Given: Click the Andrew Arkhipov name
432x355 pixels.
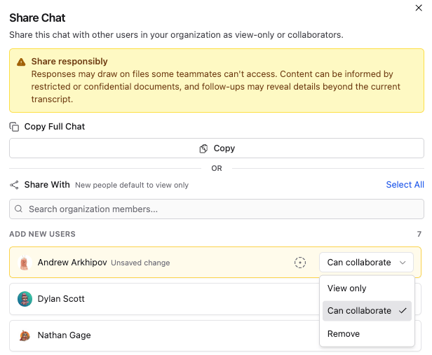Looking at the screenshot, I should pos(72,263).
